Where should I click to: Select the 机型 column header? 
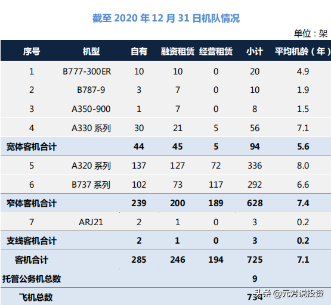91,51
